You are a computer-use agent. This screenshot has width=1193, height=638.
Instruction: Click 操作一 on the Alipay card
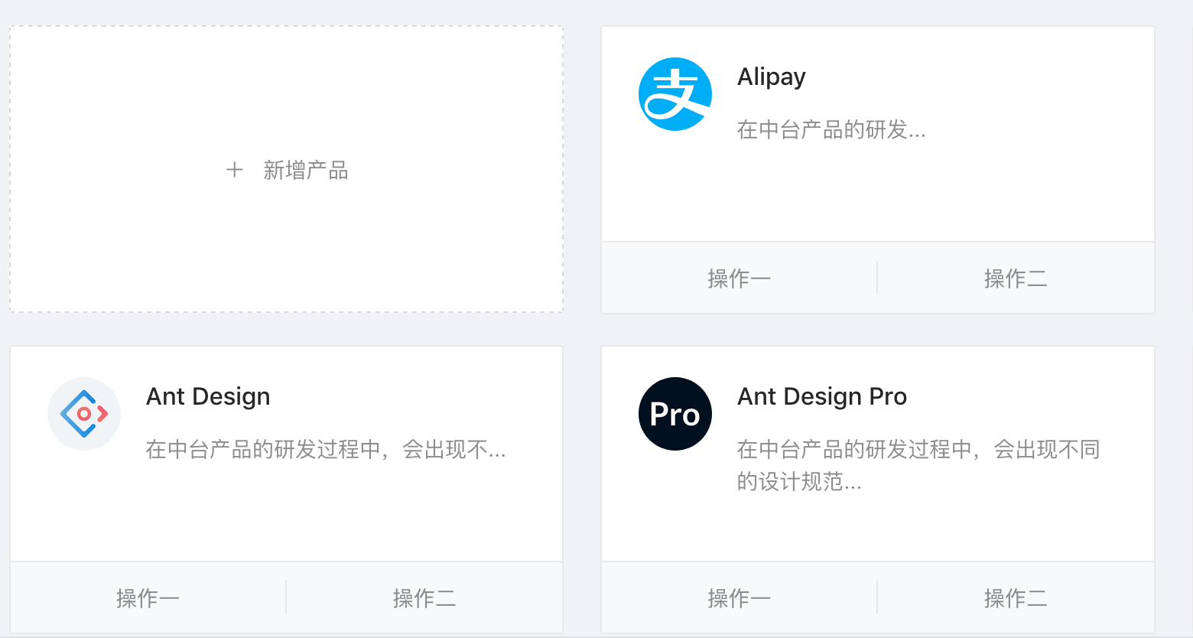[739, 278]
